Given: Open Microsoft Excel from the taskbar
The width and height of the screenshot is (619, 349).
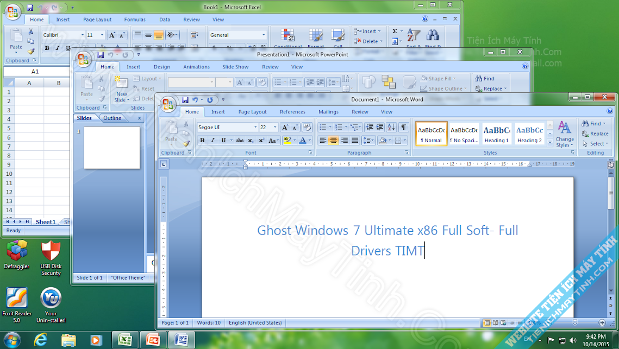Looking at the screenshot, I should [124, 339].
